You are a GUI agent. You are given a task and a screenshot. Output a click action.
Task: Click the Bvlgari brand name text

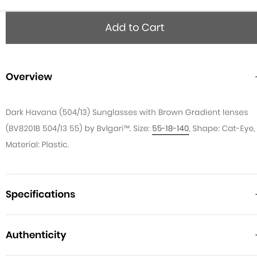[110, 128]
